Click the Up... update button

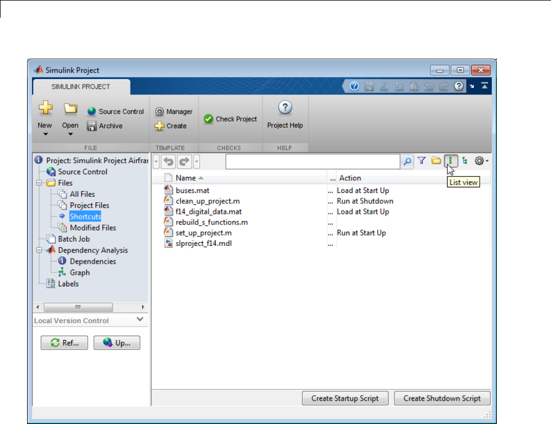[117, 343]
